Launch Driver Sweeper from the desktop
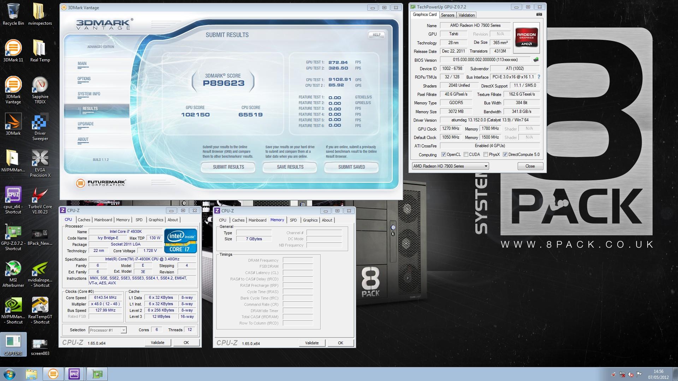The width and height of the screenshot is (678, 381). click(40, 122)
